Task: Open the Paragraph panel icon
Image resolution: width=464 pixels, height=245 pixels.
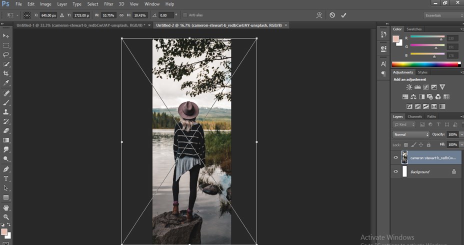Action: (x=383, y=73)
